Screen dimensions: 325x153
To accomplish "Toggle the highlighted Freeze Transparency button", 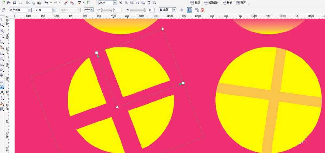I will tap(189, 10).
